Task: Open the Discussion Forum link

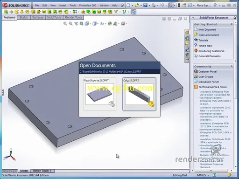Action: 209,82
